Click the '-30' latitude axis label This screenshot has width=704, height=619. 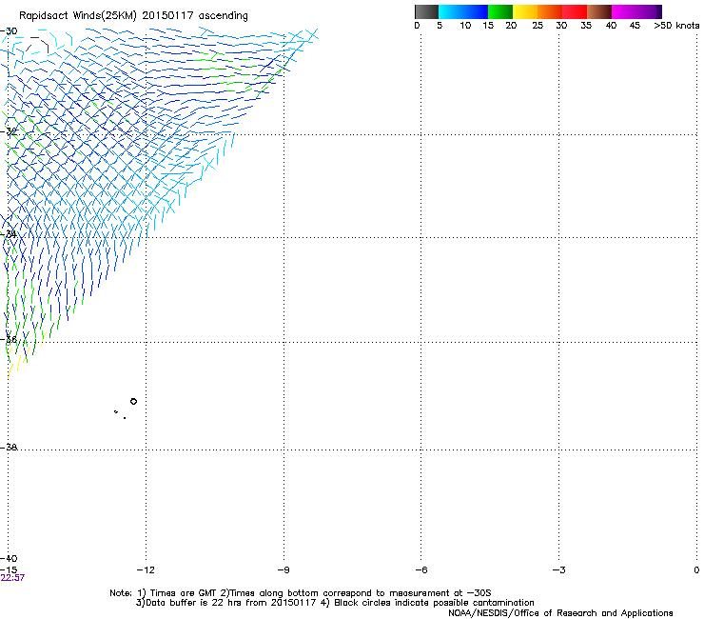pyautogui.click(x=9, y=31)
